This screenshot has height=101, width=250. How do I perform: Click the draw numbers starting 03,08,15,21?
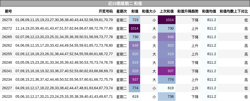point(64,79)
